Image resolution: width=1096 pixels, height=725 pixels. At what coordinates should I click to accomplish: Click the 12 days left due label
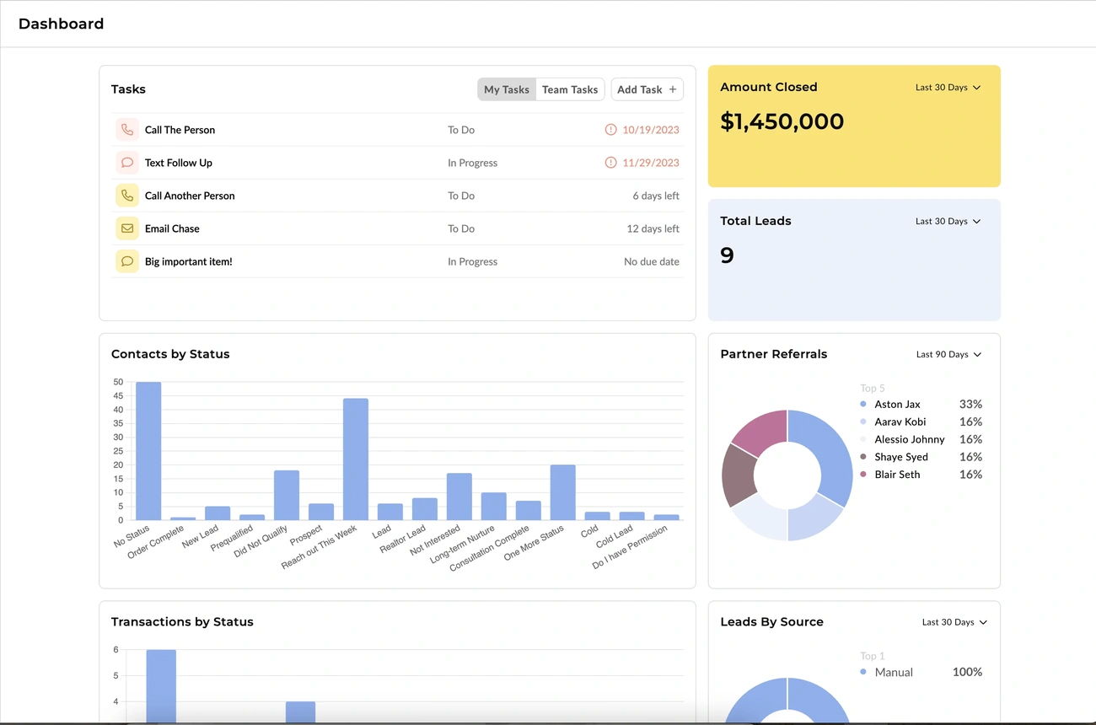click(653, 228)
